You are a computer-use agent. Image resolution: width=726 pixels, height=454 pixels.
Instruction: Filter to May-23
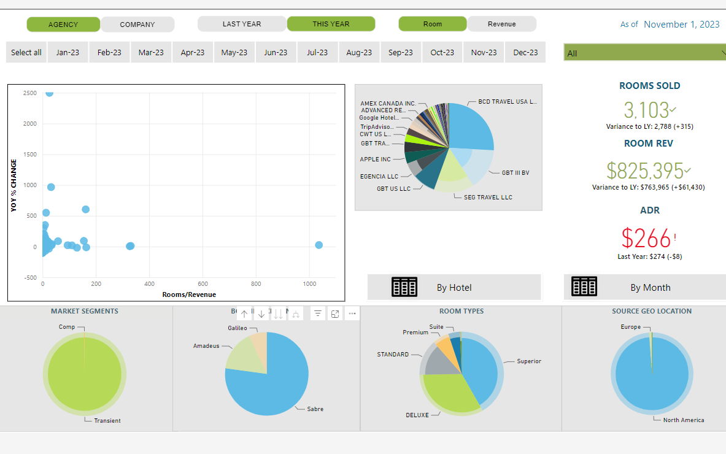(x=234, y=52)
